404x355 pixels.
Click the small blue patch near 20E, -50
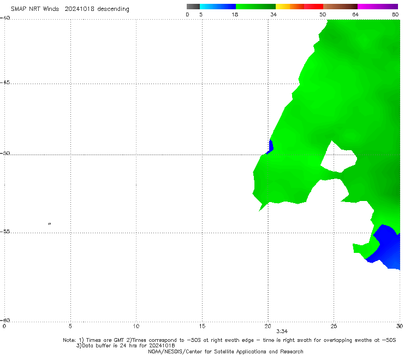point(270,146)
